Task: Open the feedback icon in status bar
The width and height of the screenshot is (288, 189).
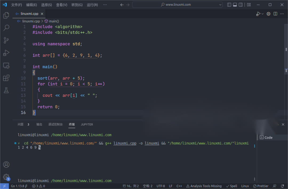Action: coord(275,186)
